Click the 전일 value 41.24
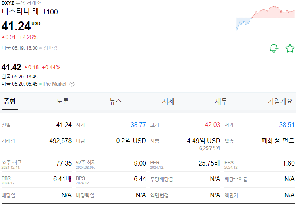 click(x=64, y=125)
